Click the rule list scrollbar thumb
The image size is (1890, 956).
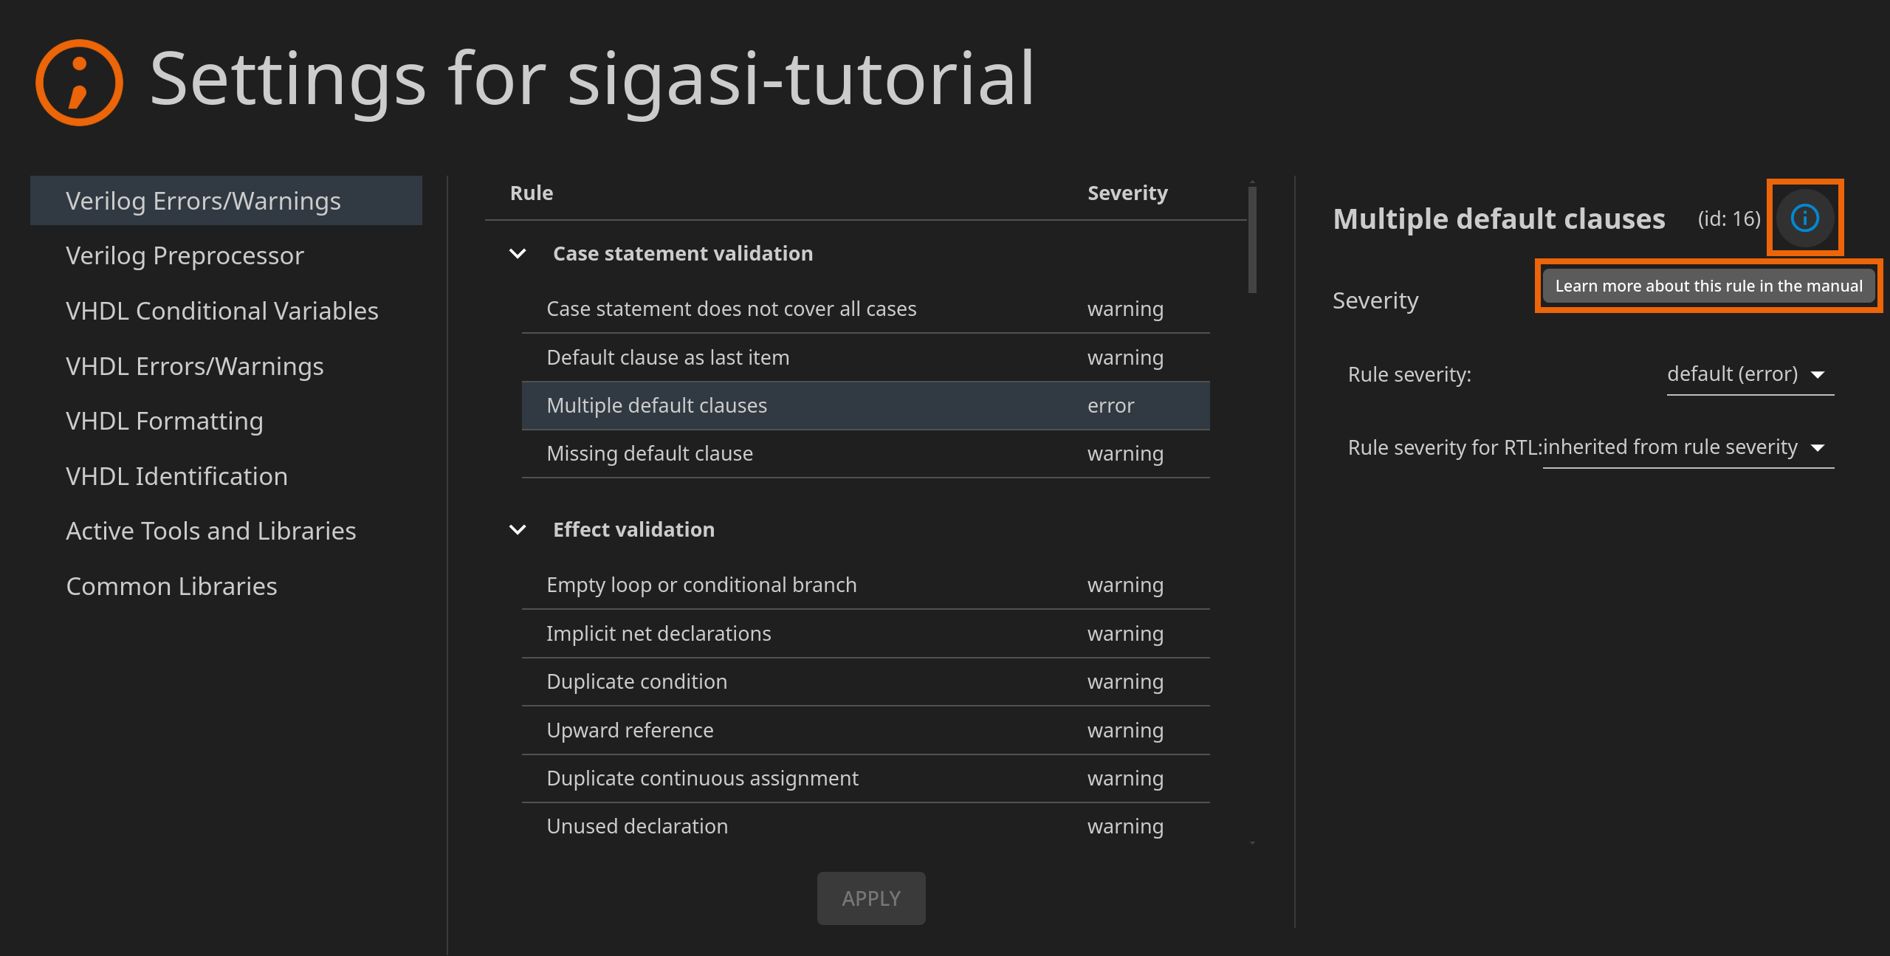click(1252, 240)
